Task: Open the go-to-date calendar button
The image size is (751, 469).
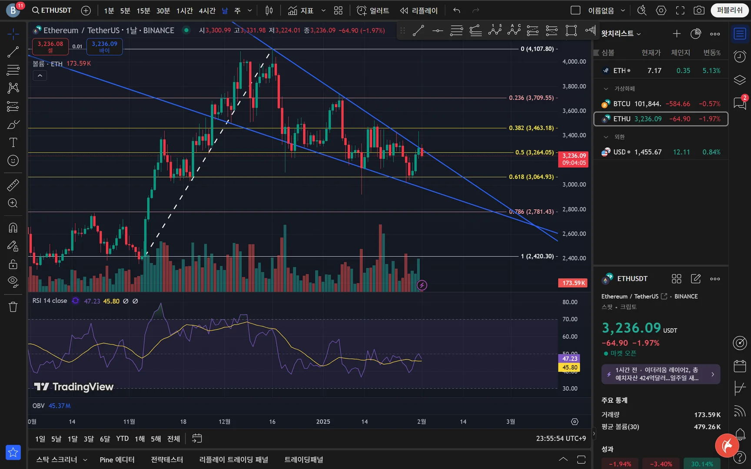Action: [197, 439]
